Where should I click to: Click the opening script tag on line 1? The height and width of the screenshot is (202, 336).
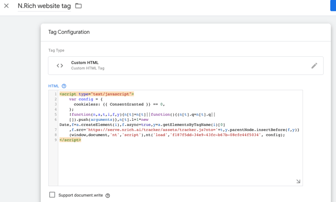point(97,94)
